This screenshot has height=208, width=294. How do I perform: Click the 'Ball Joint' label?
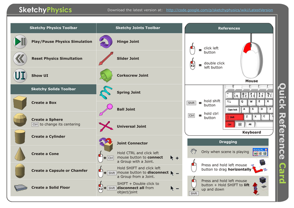pos(126,110)
